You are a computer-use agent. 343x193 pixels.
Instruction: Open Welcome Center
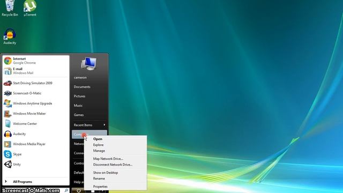pyautogui.click(x=36, y=124)
